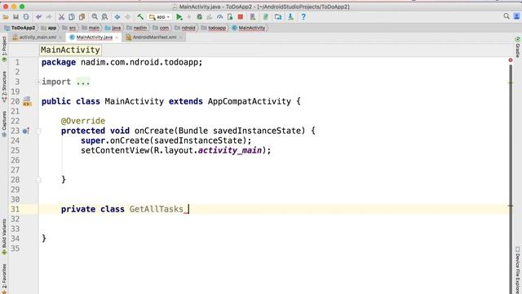This screenshot has width=522, height=294.
Task: Click the Sync/Refresh toolbar icon
Action: [26, 17]
